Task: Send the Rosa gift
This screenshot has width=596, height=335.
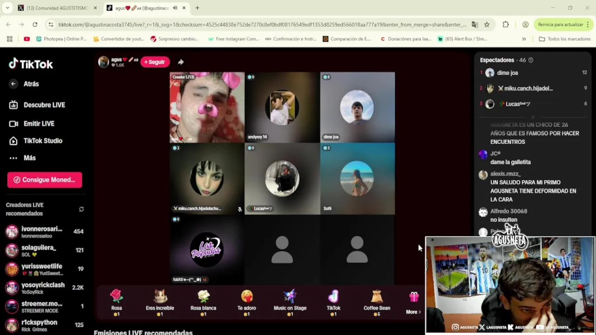Action: click(x=116, y=303)
